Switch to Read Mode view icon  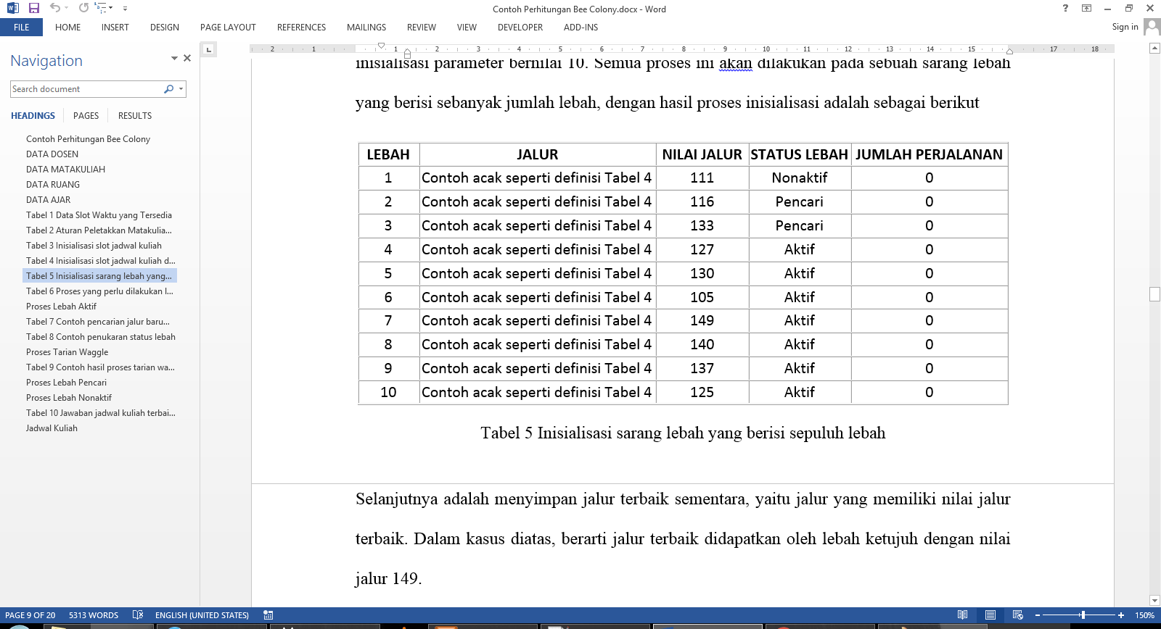click(962, 615)
